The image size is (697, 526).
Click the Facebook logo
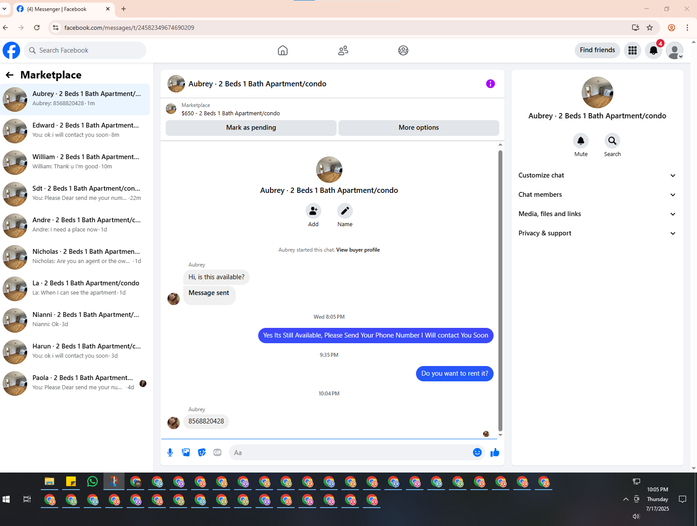(11, 50)
